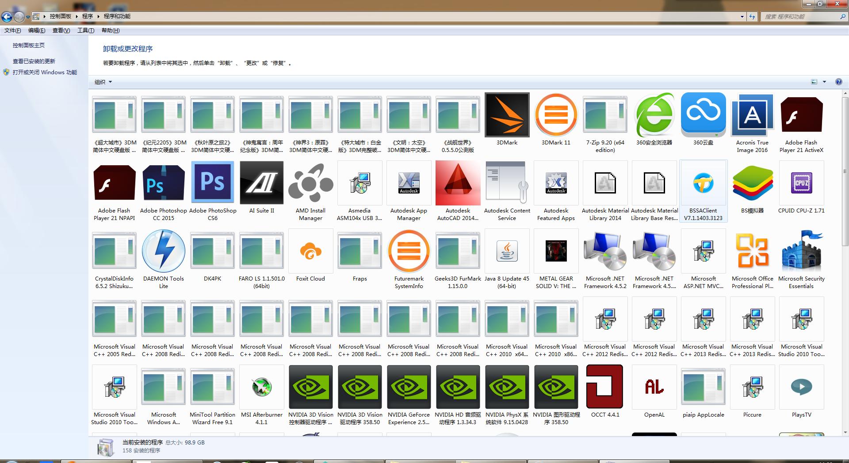Select Autodesk AutoCAD 2014 icon

pyautogui.click(x=458, y=183)
